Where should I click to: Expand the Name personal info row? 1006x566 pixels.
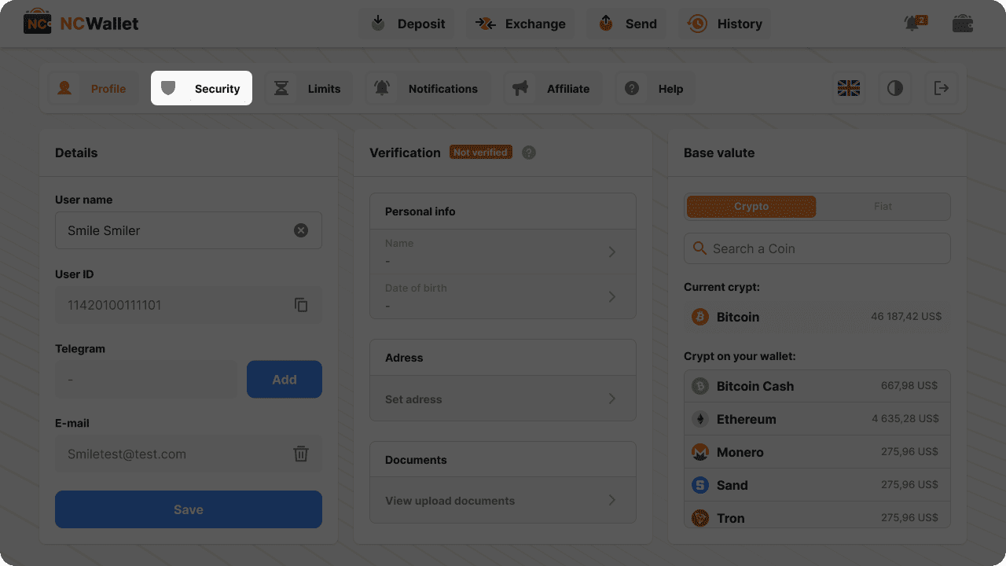pos(503,252)
